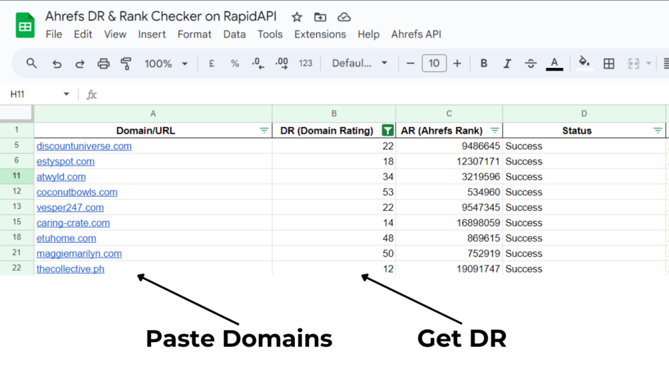
Task: Expand the merge cells options arrow
Action: [x=648, y=63]
